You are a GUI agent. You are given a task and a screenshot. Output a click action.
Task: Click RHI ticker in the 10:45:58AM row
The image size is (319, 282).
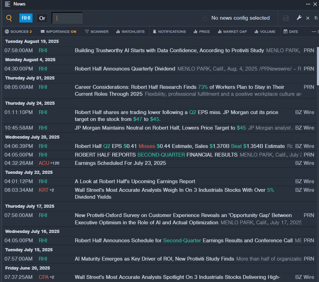click(43, 128)
